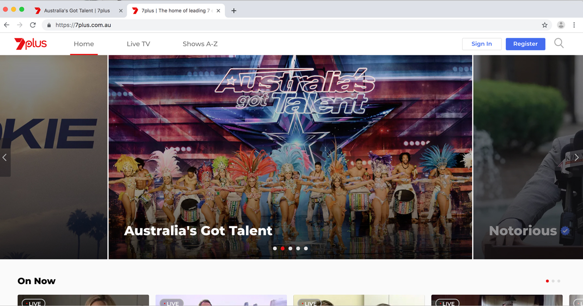Close the Australia's Got Talent tab
Viewport: 583px width, 306px height.
click(x=120, y=11)
